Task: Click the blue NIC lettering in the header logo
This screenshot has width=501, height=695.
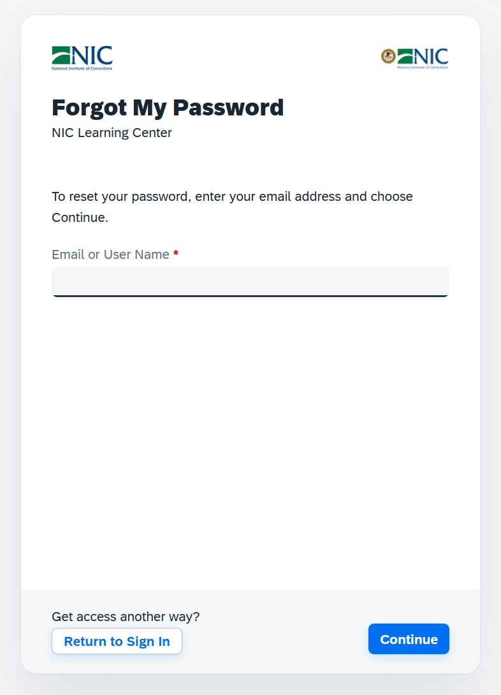Action: [92, 54]
